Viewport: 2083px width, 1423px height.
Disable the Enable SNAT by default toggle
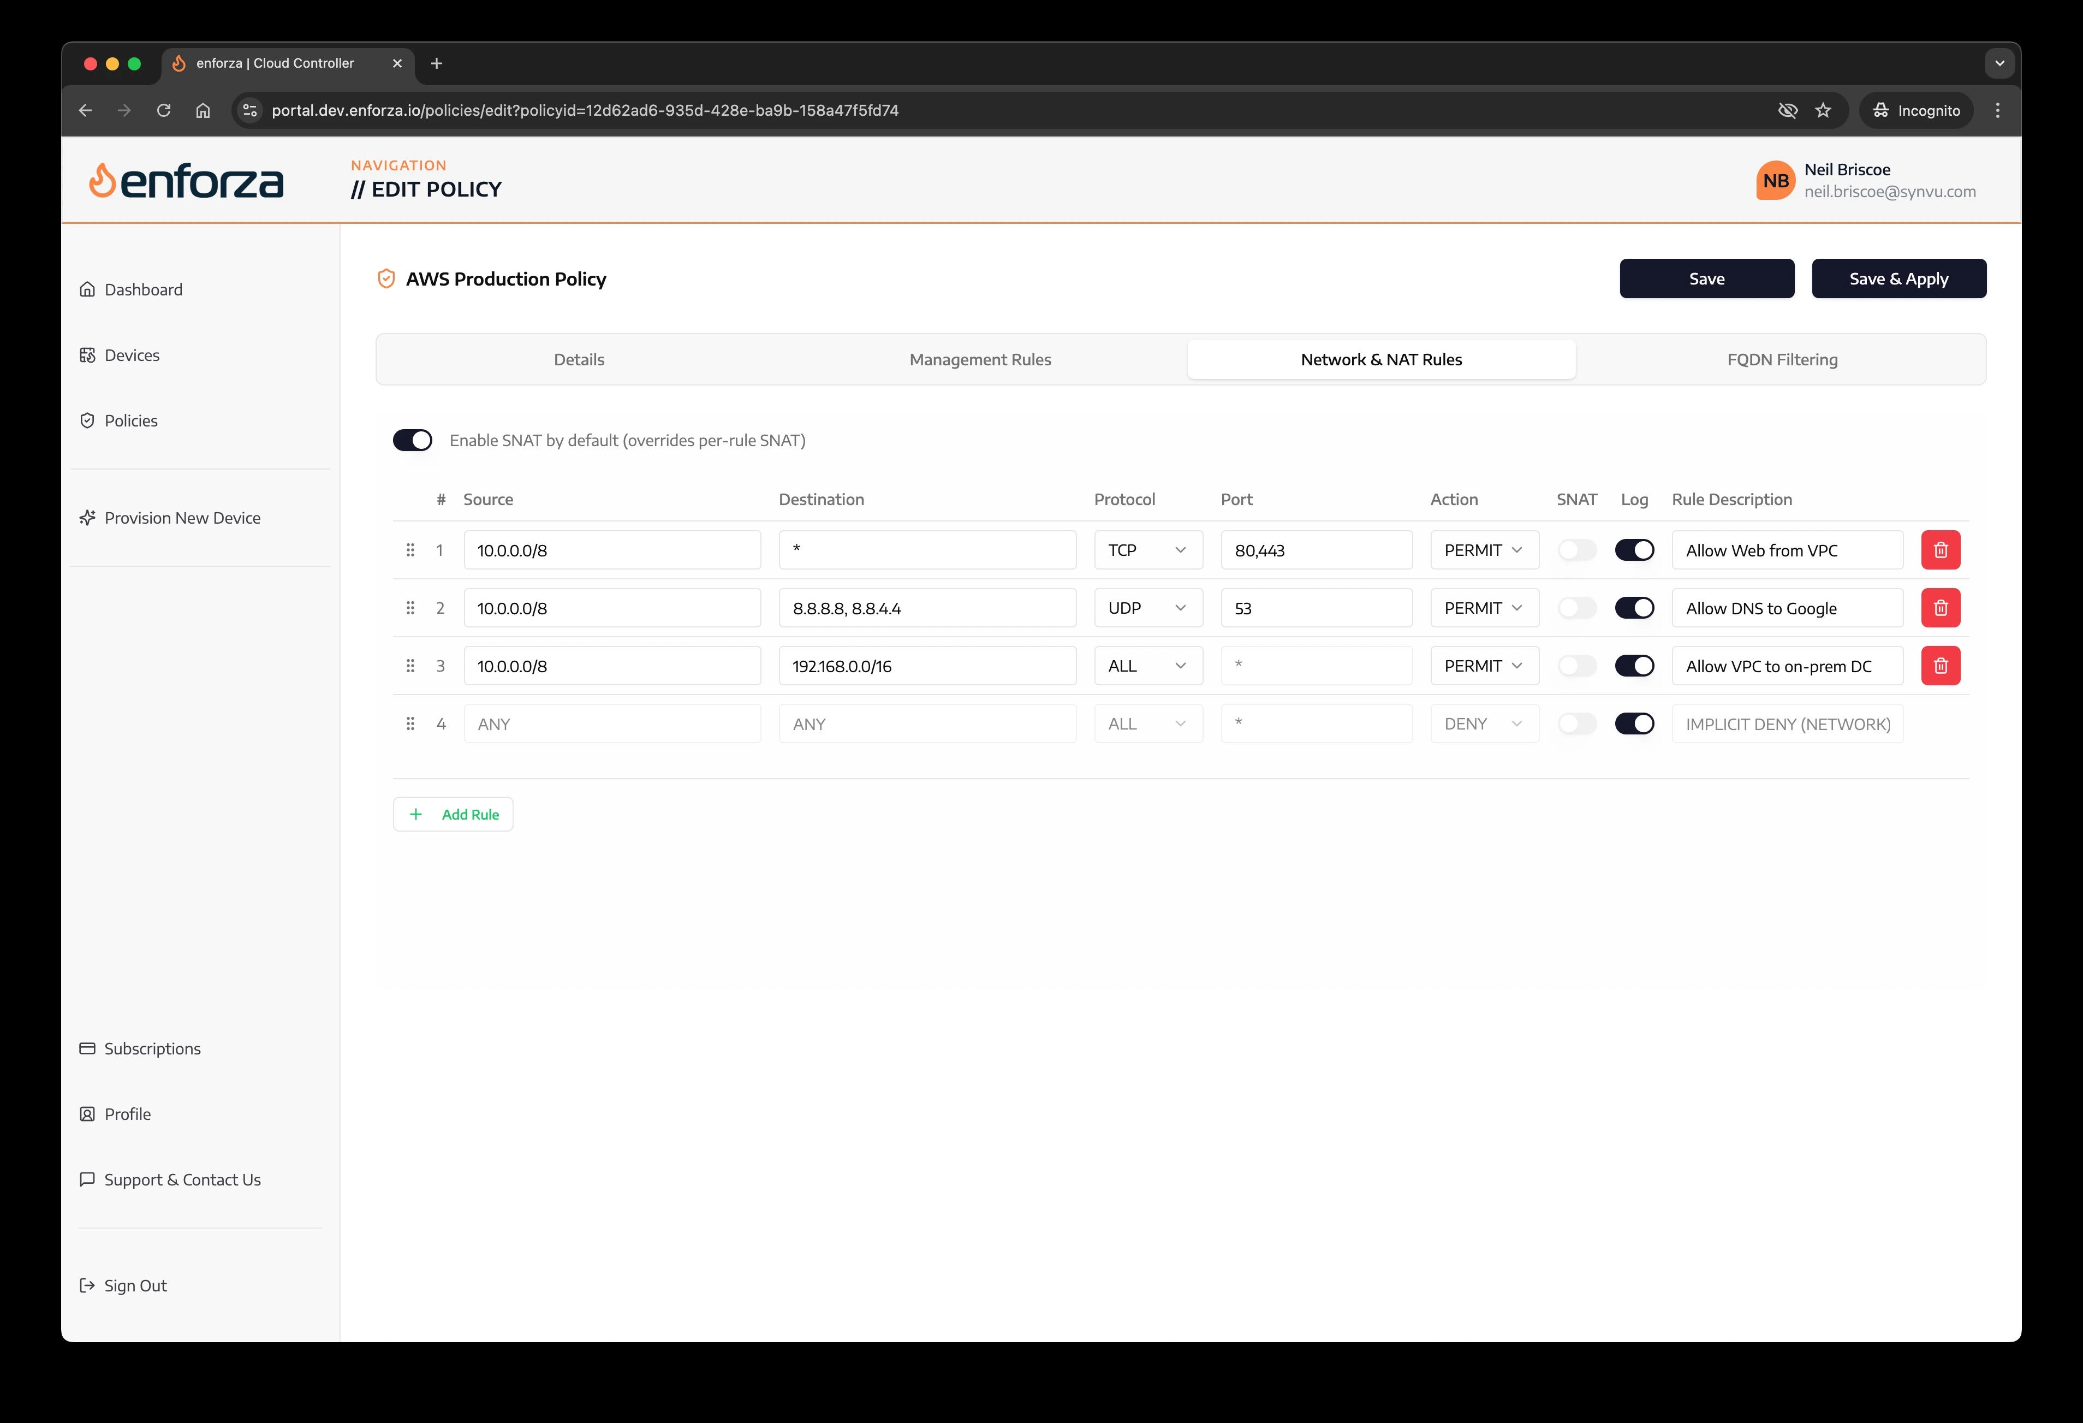pos(412,440)
